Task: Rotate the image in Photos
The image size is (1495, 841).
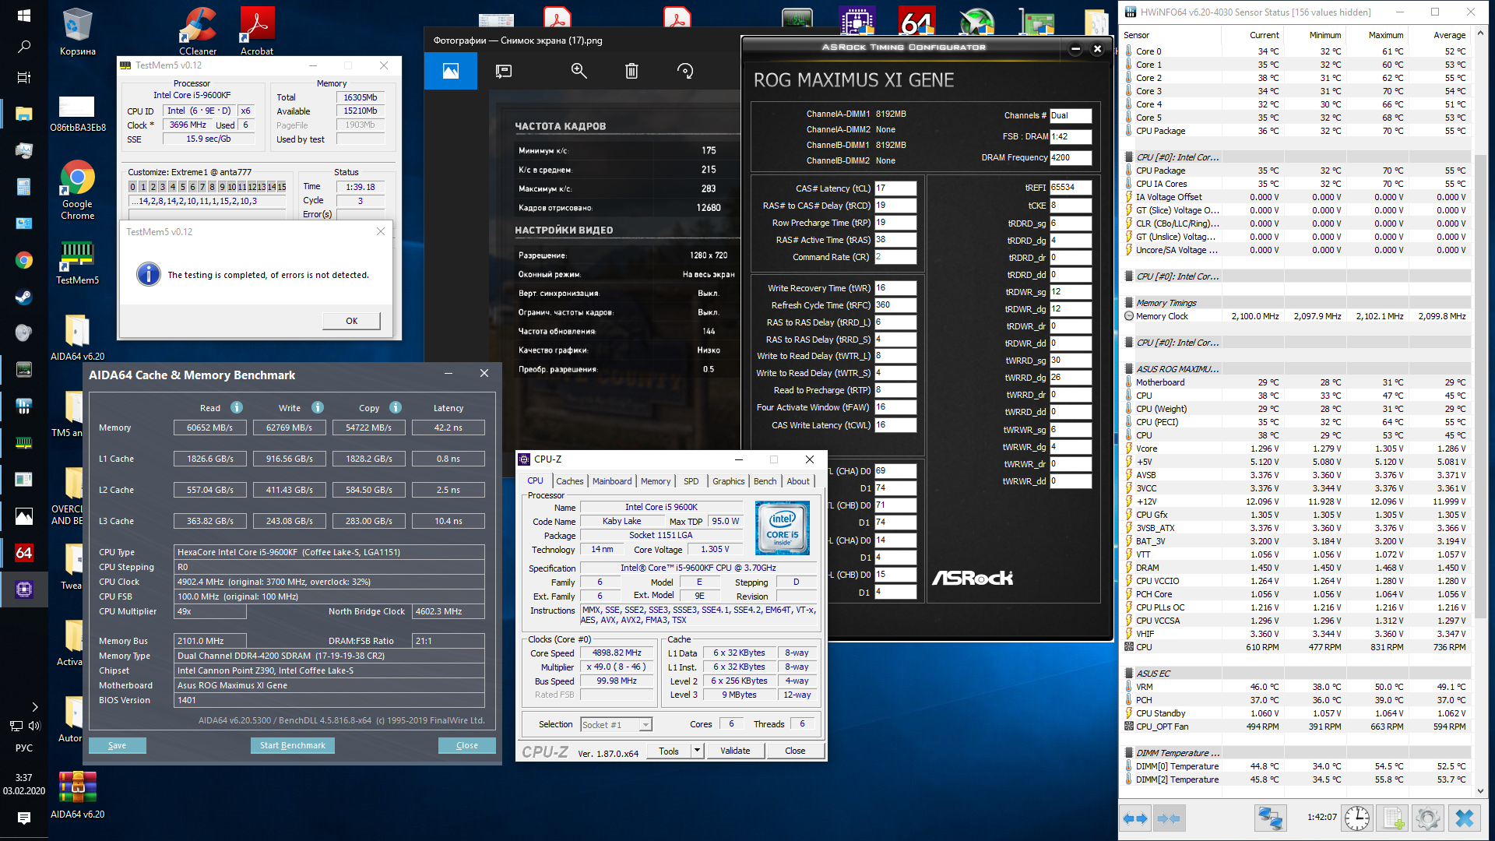Action: [x=685, y=71]
